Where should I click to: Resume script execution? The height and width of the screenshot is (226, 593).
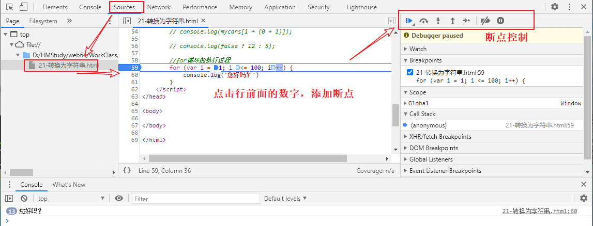pos(409,21)
